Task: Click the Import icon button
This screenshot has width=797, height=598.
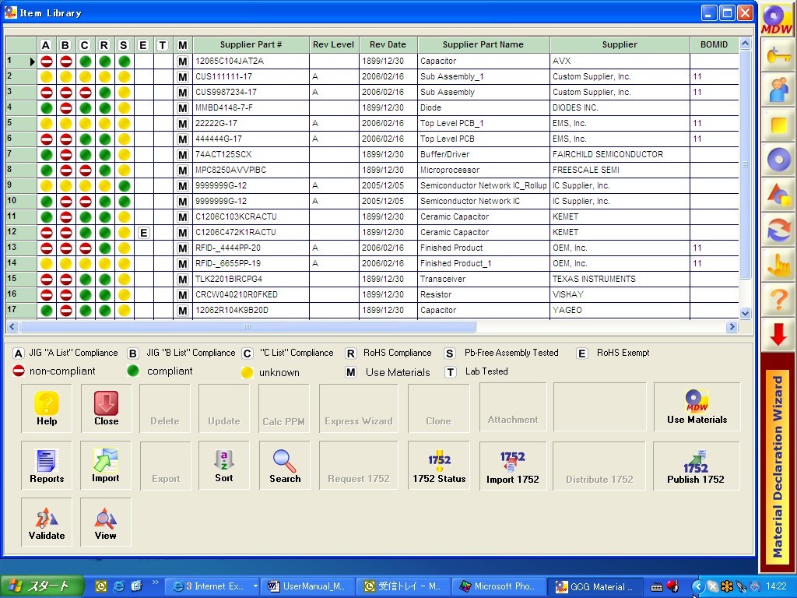Action: click(106, 466)
